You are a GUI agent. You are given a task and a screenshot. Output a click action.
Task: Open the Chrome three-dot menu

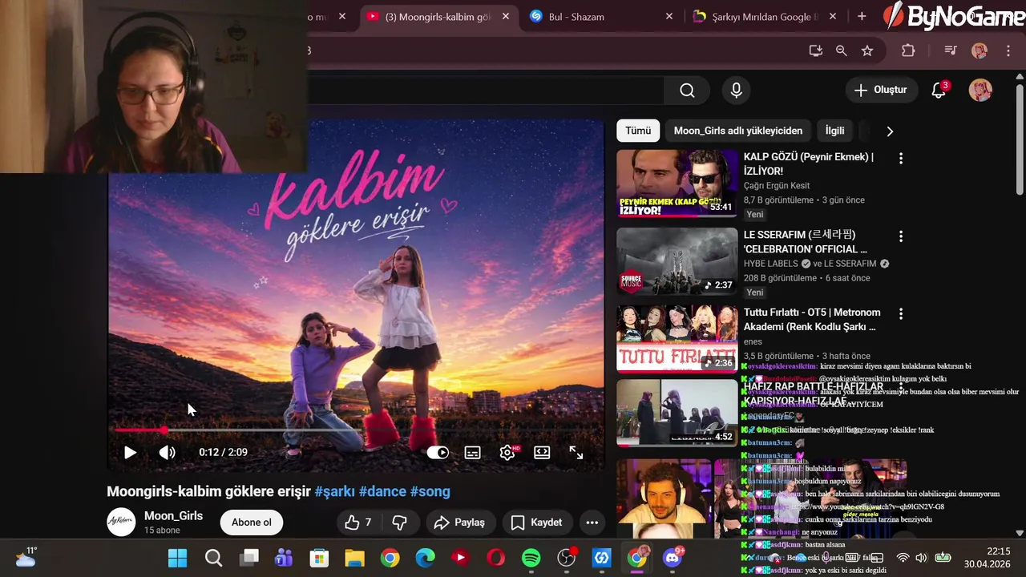[x=1008, y=50]
